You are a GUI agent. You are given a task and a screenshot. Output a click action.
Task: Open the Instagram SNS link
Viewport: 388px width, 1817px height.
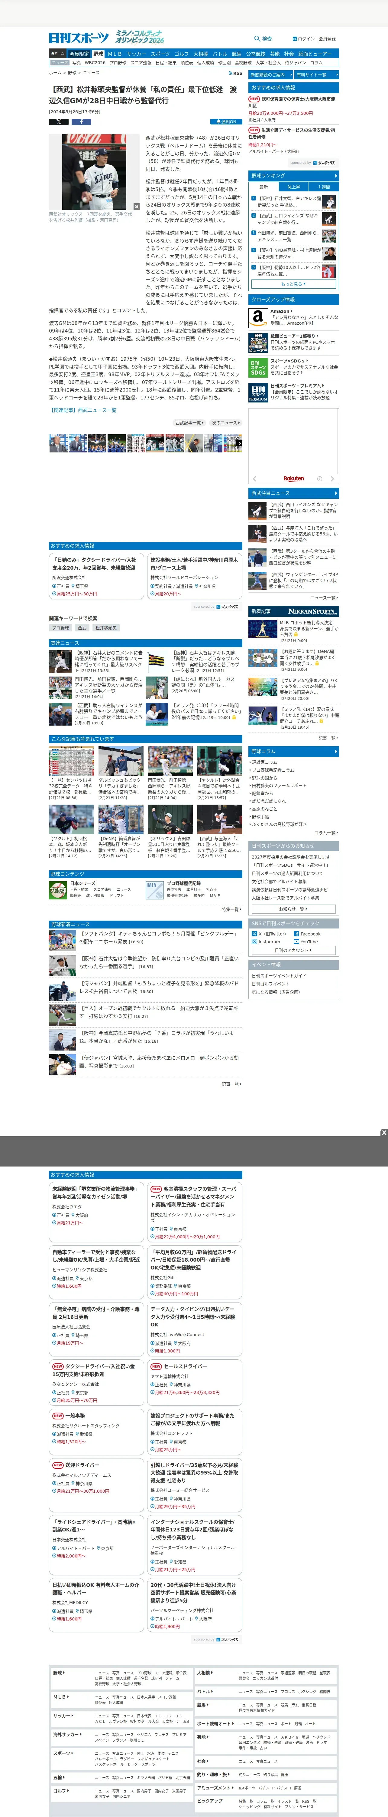pyautogui.click(x=266, y=942)
